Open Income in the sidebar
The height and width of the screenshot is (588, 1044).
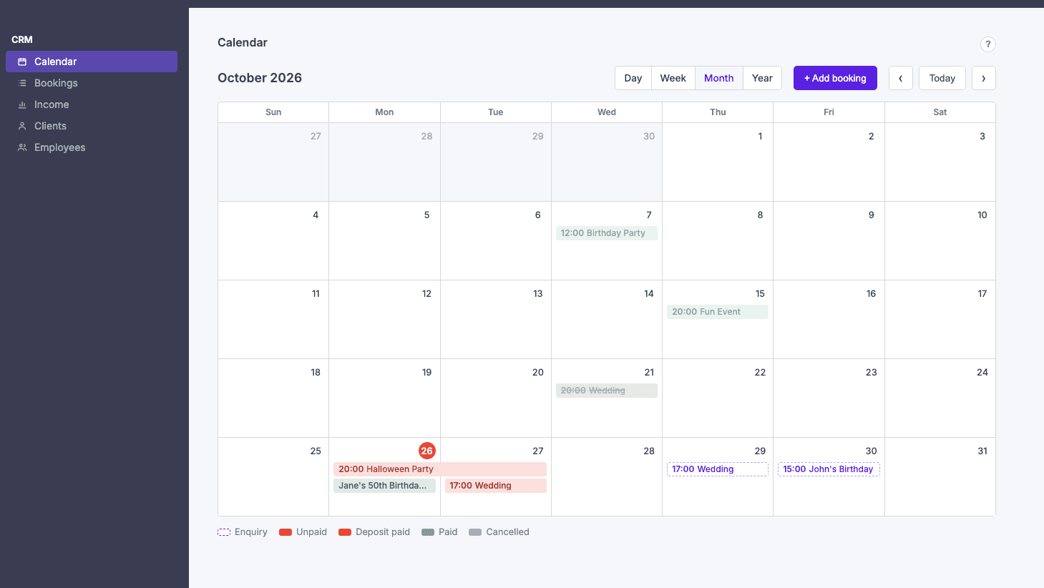(92, 104)
